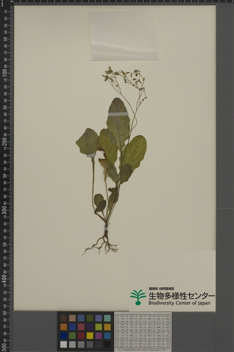Viewport: 234px width, 352px height.
Task: Click the green tree logo icon
Action: [138, 297]
